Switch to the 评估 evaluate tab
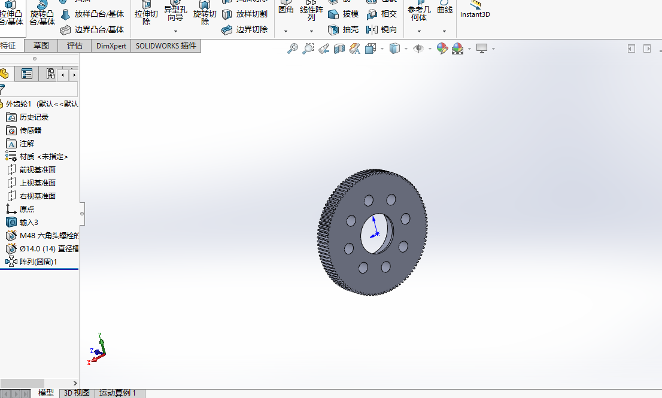The height and width of the screenshot is (398, 662). pyautogui.click(x=74, y=45)
